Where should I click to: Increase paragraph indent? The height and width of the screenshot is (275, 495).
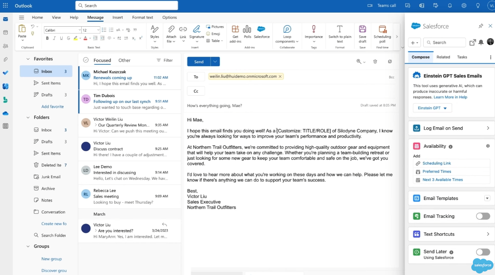102,38
